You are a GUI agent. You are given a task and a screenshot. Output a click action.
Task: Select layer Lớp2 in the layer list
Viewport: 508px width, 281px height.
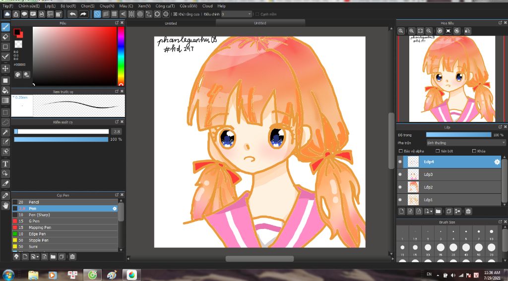click(x=449, y=187)
